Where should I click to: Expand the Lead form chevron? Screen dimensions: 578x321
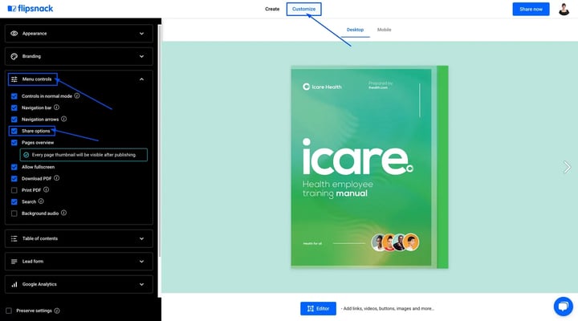pyautogui.click(x=141, y=262)
